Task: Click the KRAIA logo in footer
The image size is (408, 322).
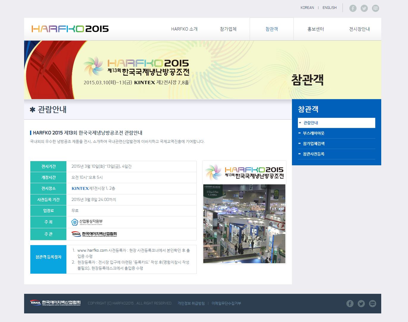Action: tap(55, 303)
